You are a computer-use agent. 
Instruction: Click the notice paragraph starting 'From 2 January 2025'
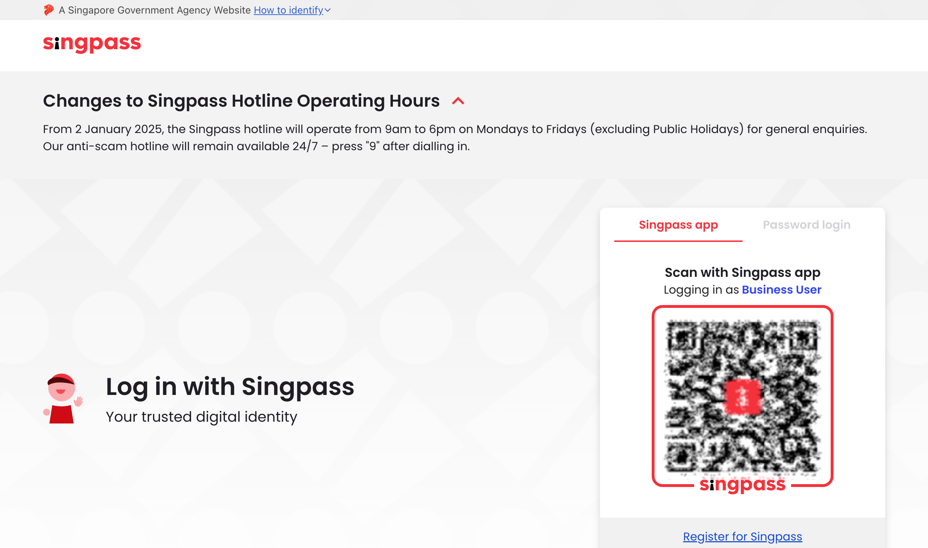455,138
